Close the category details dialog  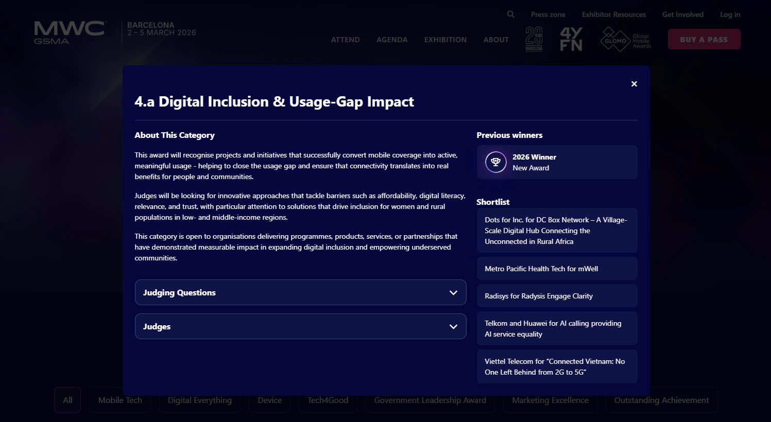[634, 84]
